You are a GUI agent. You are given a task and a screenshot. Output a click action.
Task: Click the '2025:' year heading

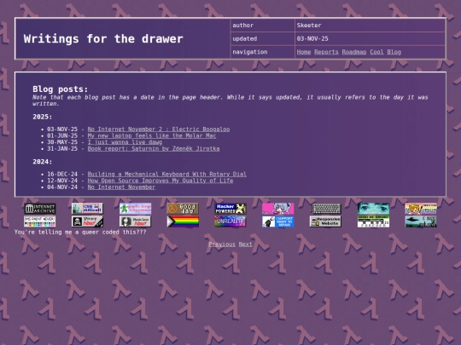click(x=43, y=117)
